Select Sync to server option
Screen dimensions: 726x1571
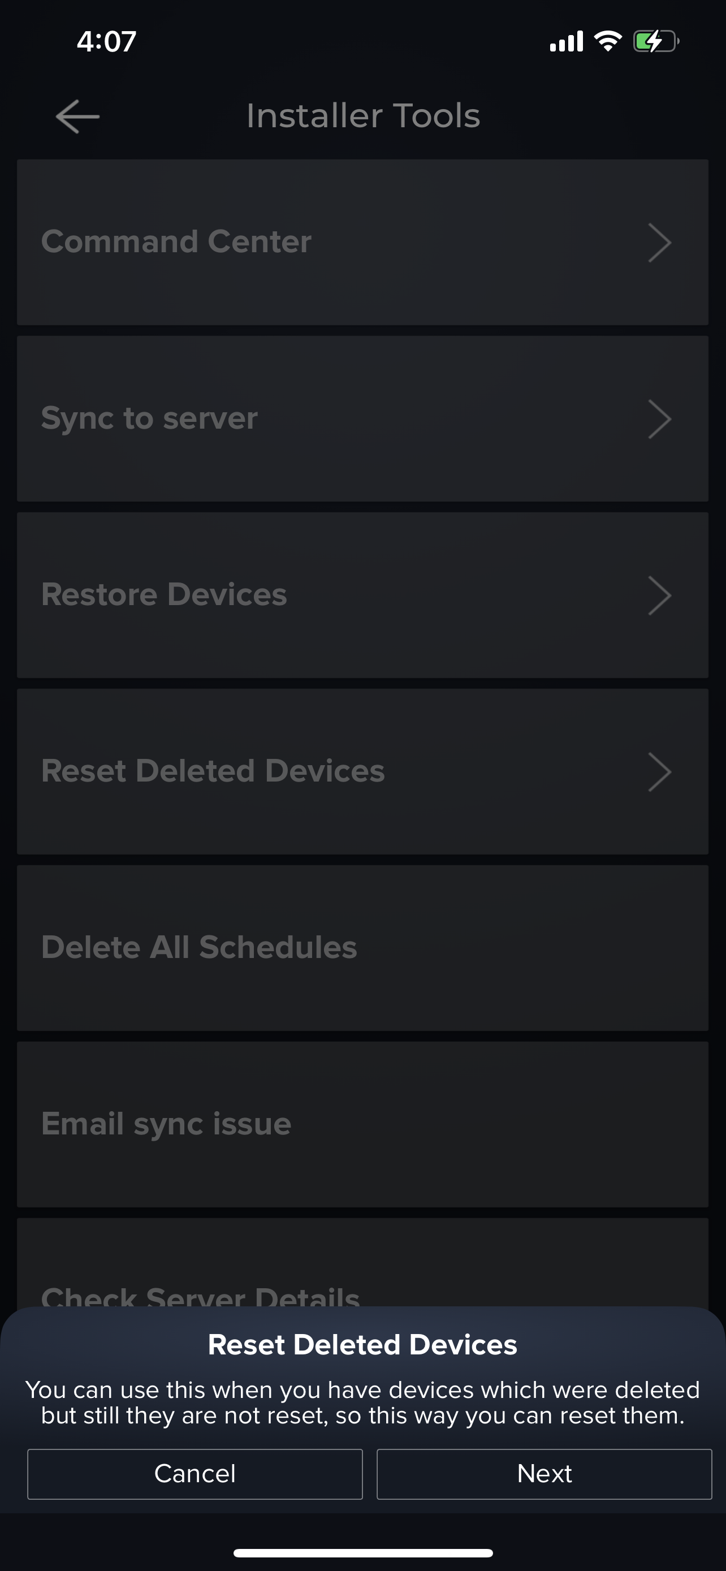[150, 418]
